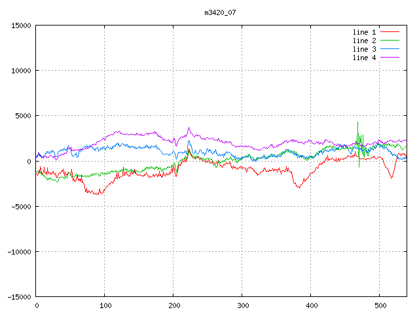
Task: Click the green line 2 legend sample
Action: coord(390,41)
